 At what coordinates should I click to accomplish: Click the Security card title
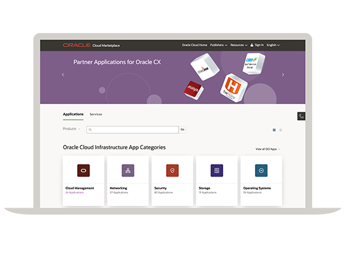pos(160,188)
